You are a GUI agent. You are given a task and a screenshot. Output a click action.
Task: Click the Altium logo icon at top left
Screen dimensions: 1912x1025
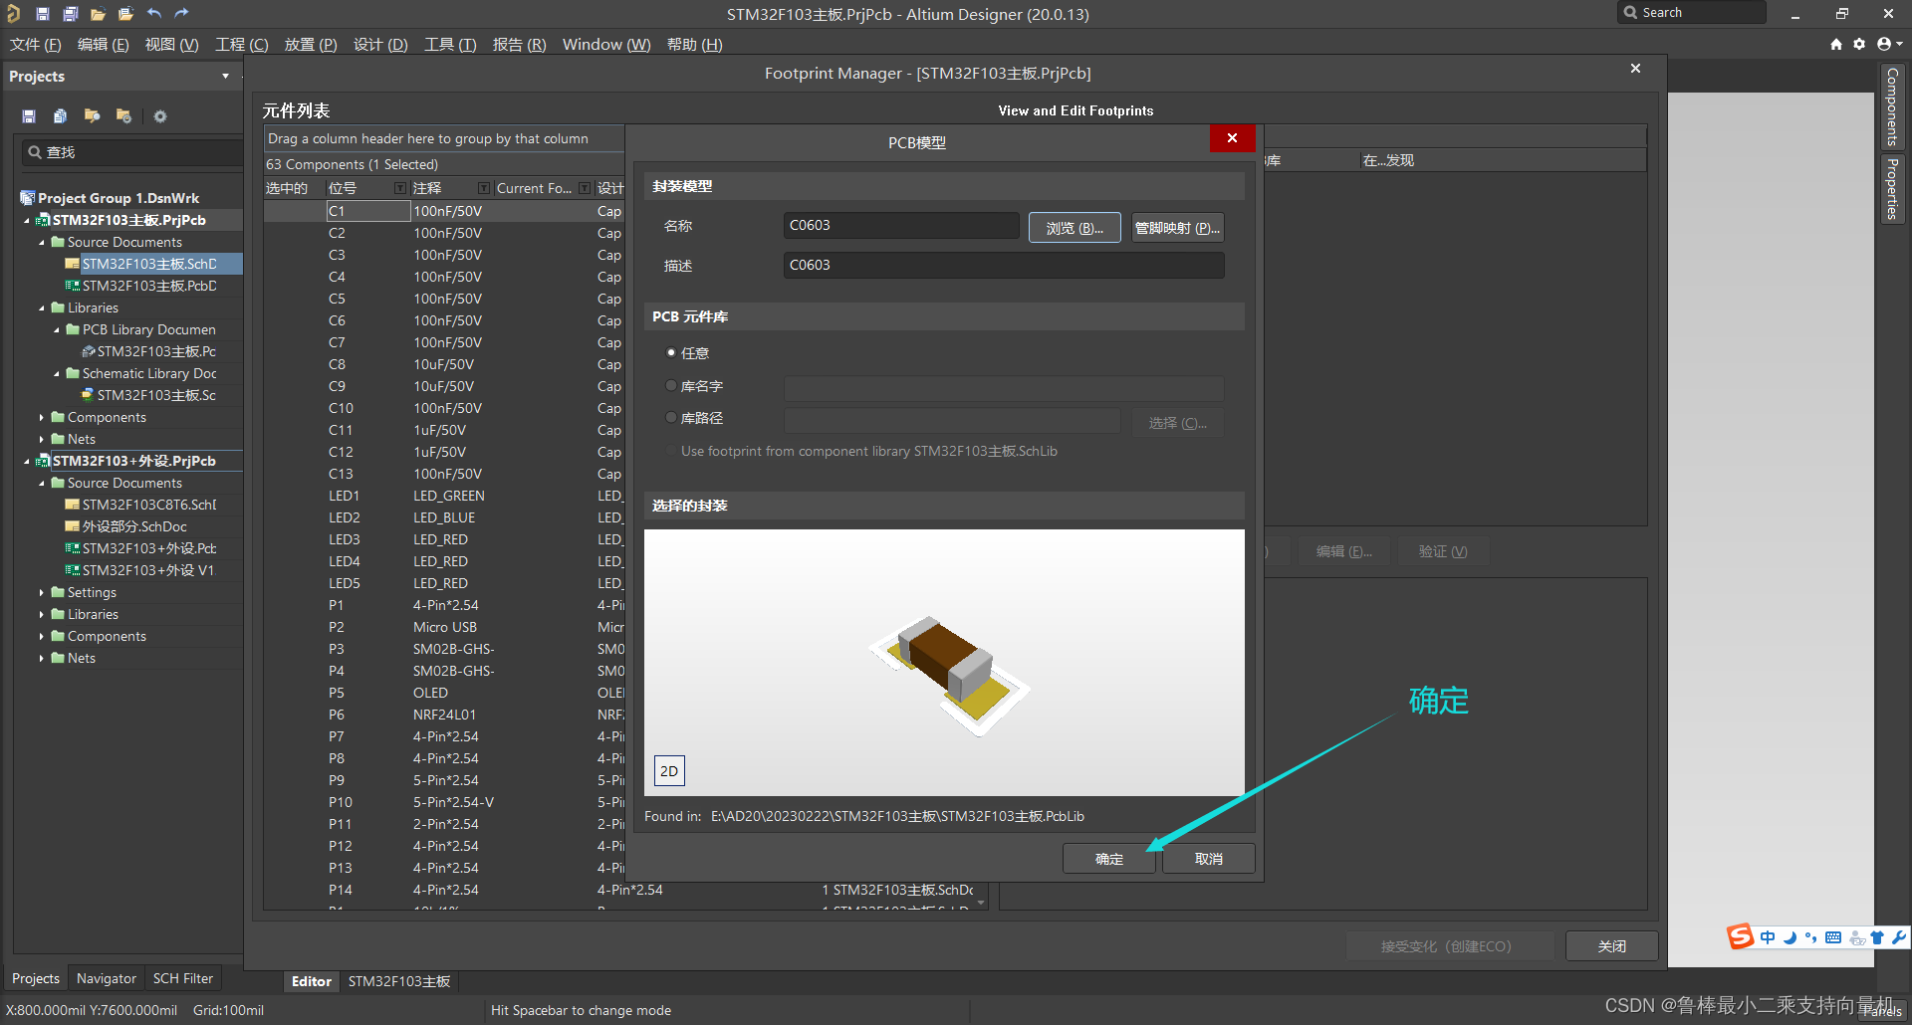[x=13, y=14]
